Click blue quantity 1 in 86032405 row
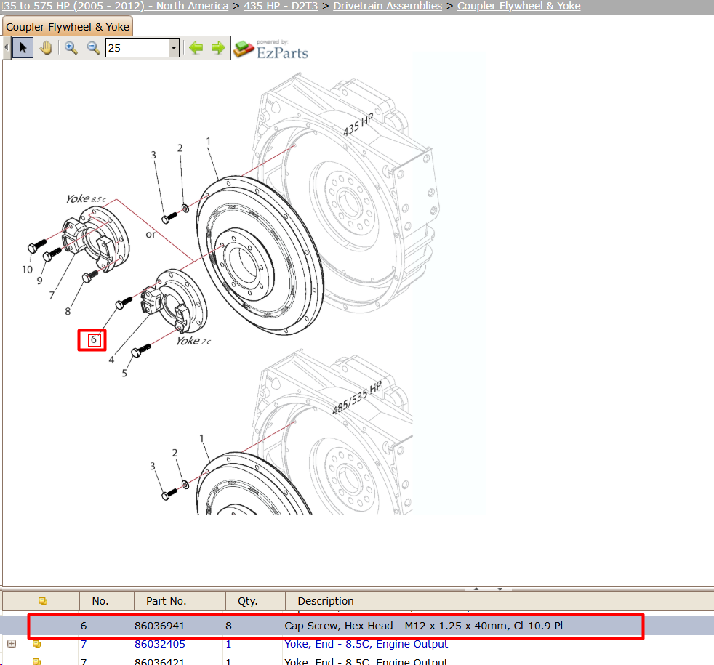This screenshot has height=665, width=714. (x=228, y=644)
